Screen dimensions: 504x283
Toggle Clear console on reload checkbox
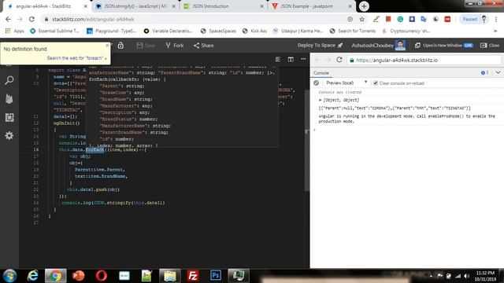[x=376, y=83]
